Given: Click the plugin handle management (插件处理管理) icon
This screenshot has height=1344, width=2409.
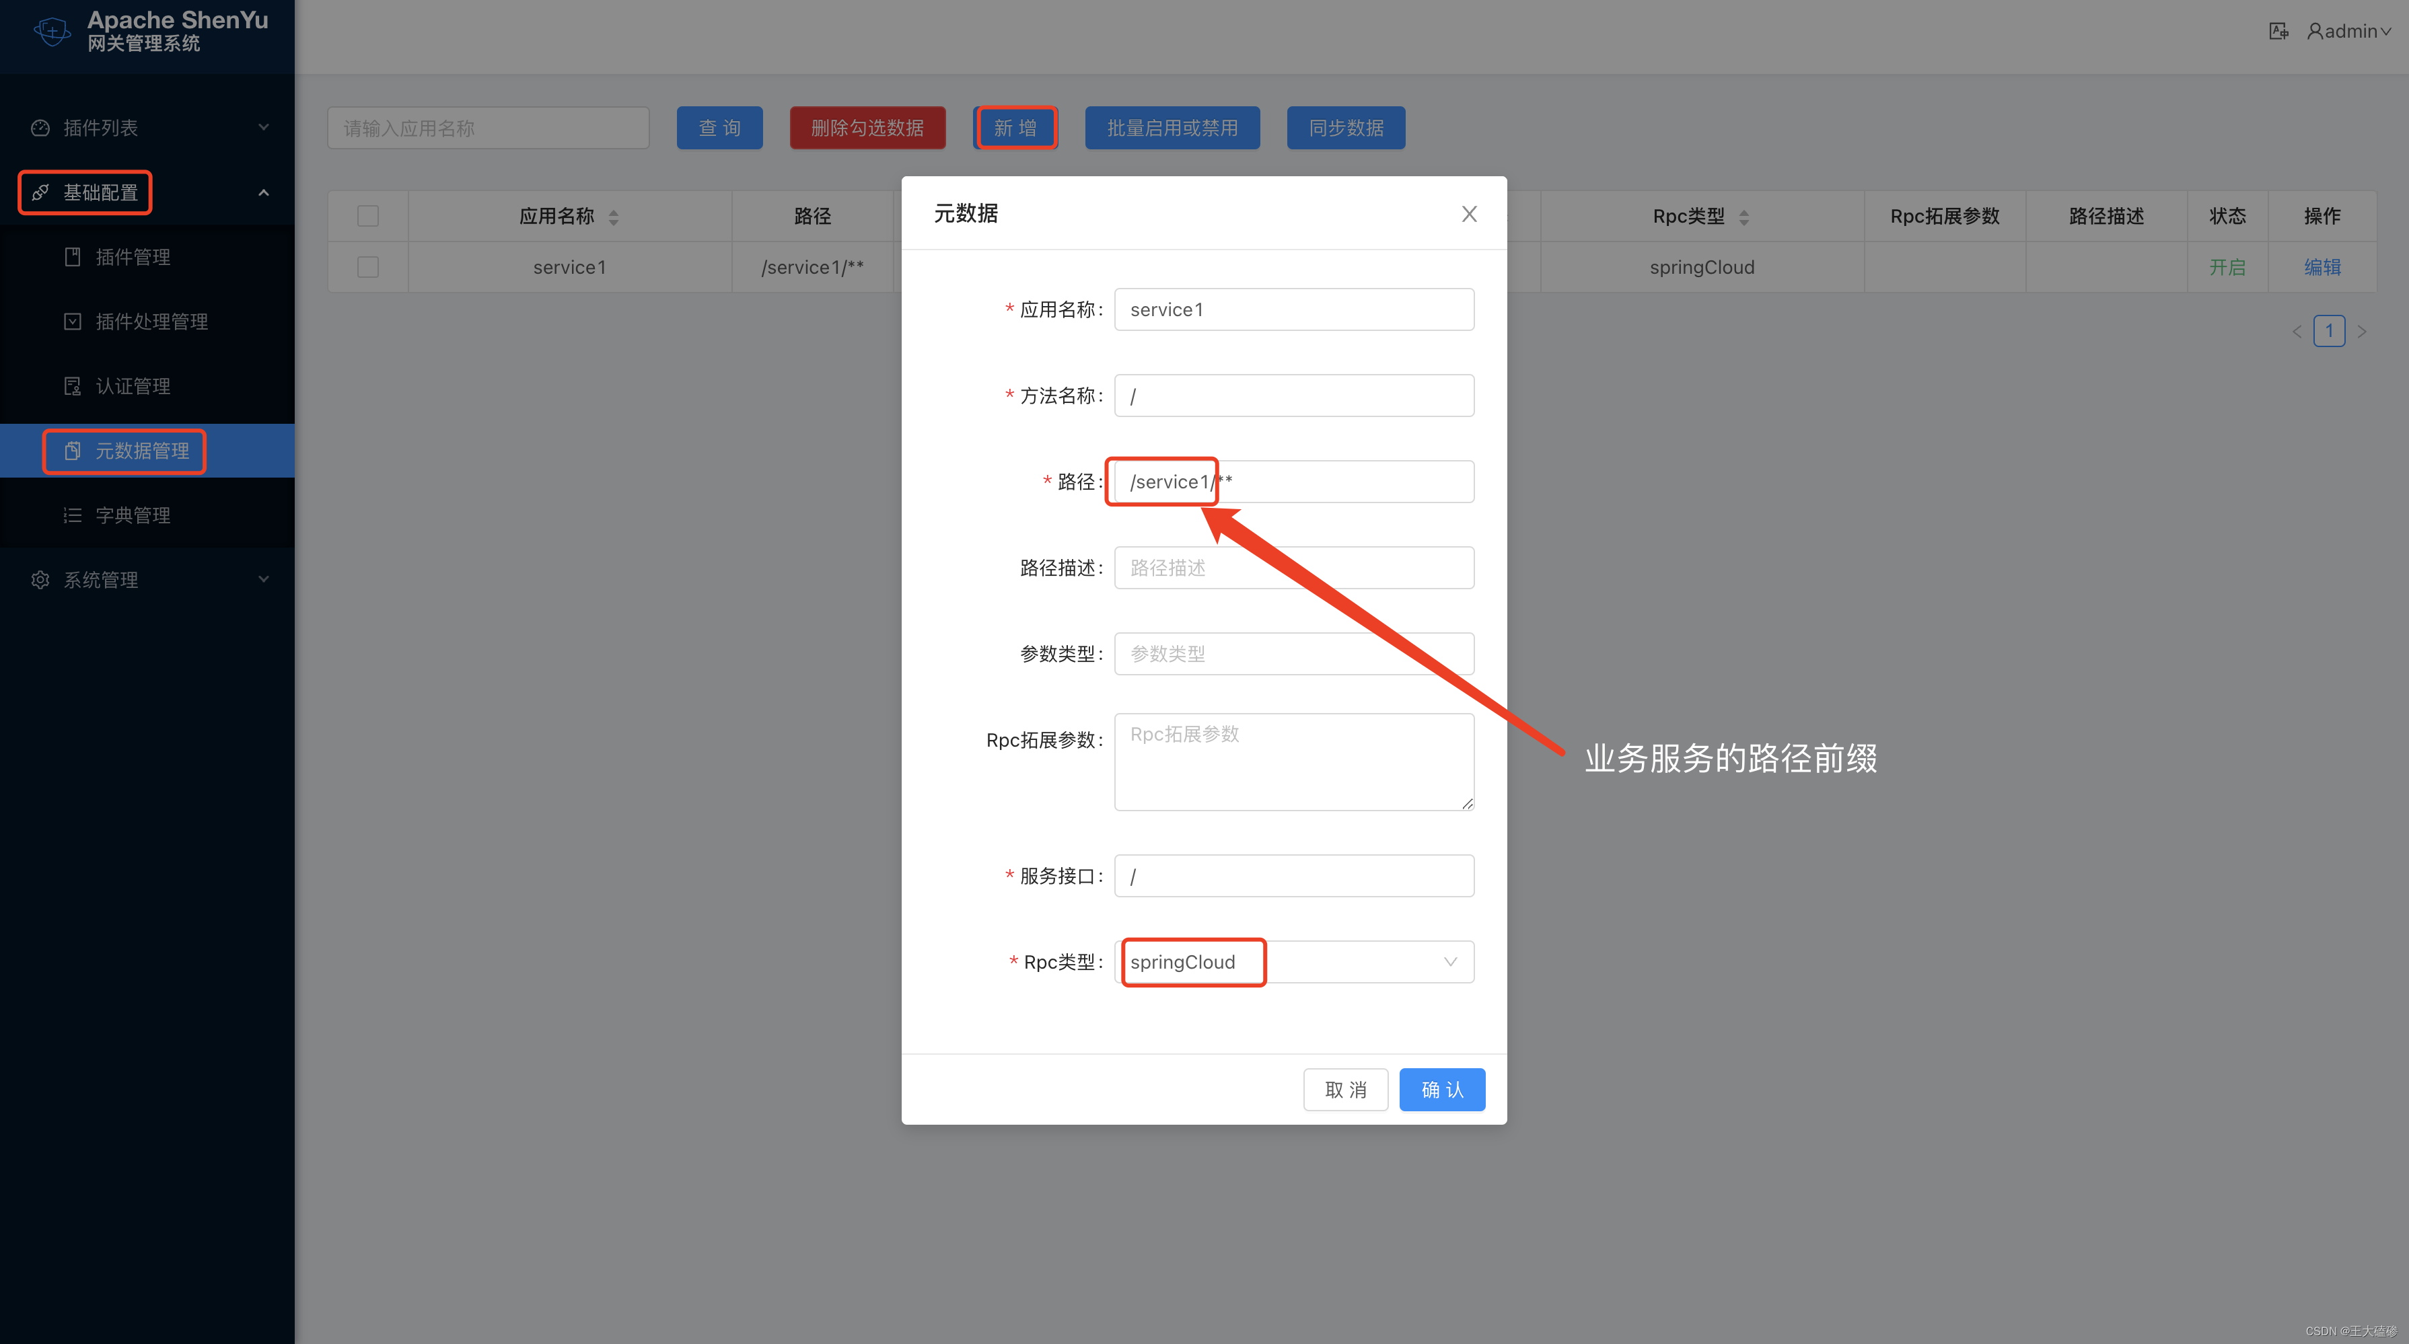Looking at the screenshot, I should 72,322.
